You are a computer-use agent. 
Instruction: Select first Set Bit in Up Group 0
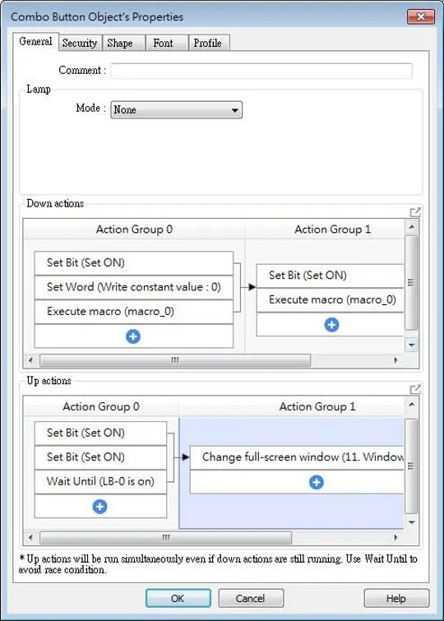pos(100,433)
